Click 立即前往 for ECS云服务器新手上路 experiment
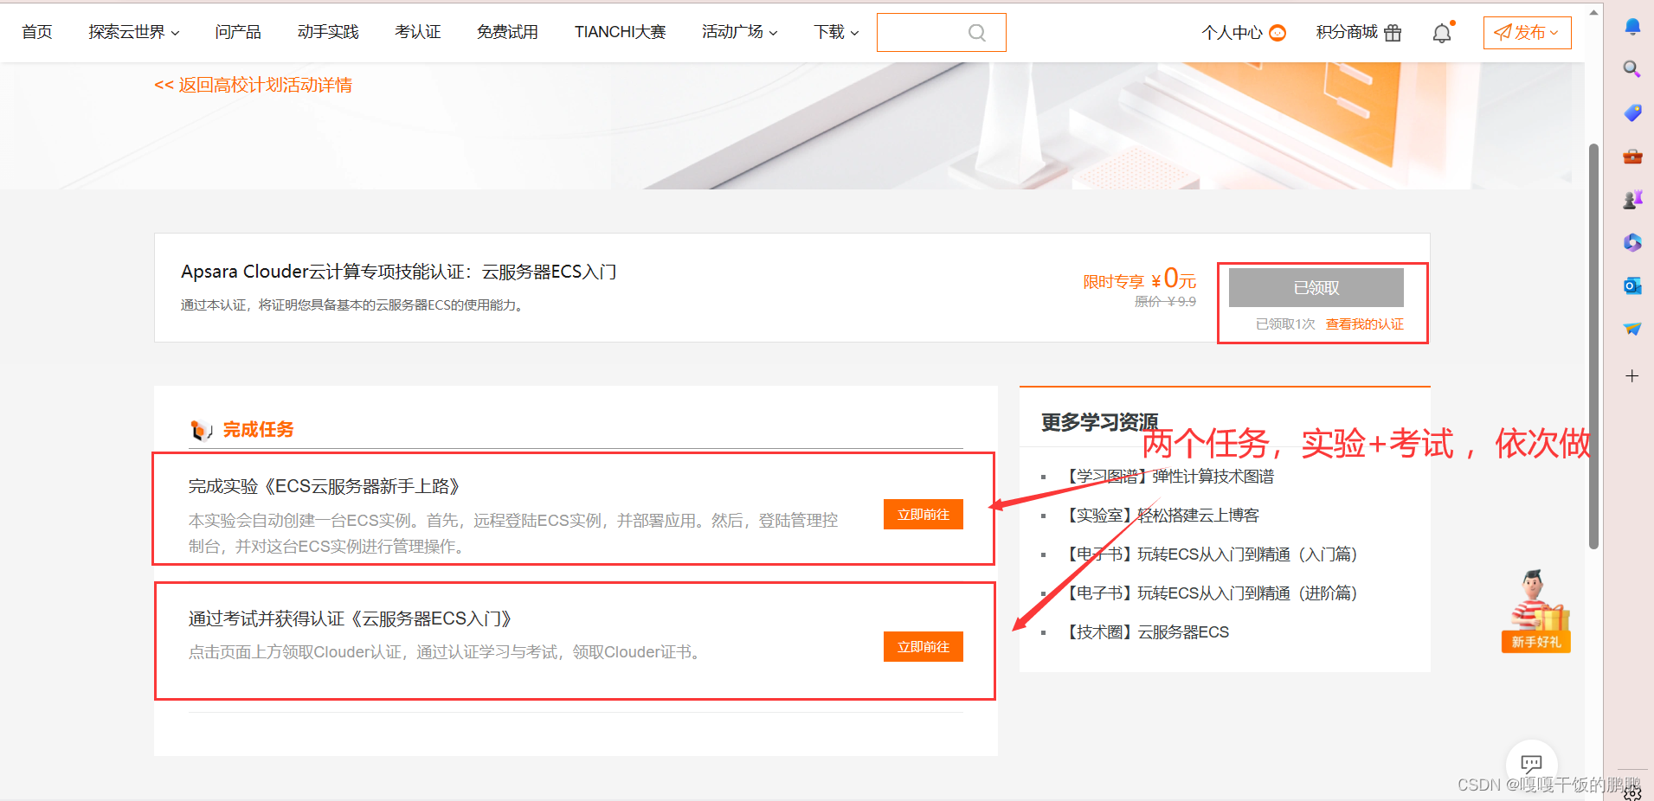Viewport: 1654px width, 801px height. point(924,515)
